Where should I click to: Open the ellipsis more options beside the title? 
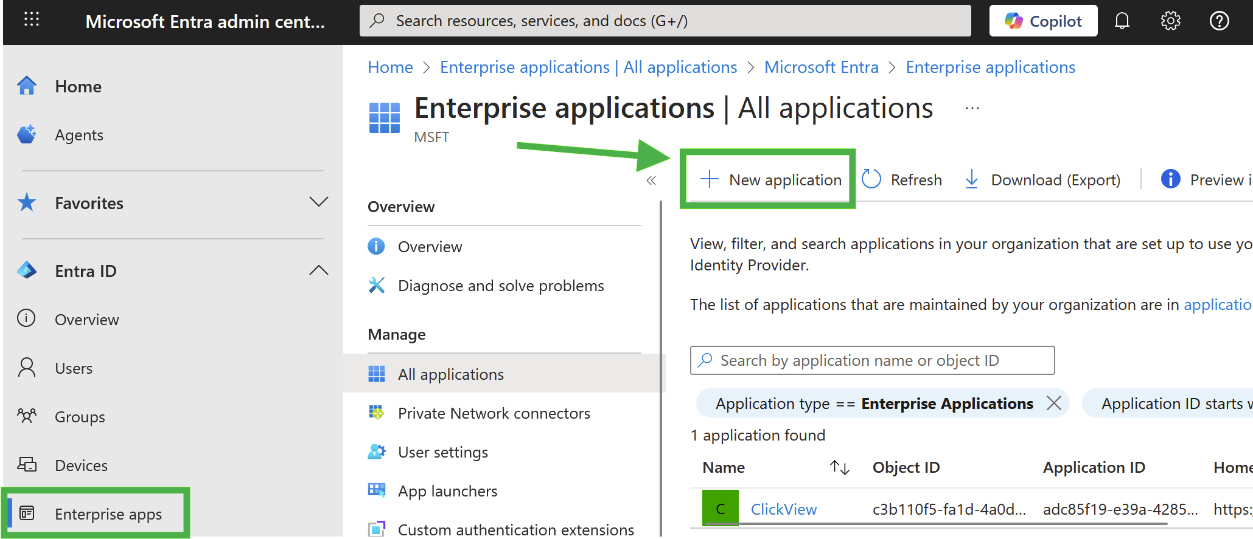972,109
